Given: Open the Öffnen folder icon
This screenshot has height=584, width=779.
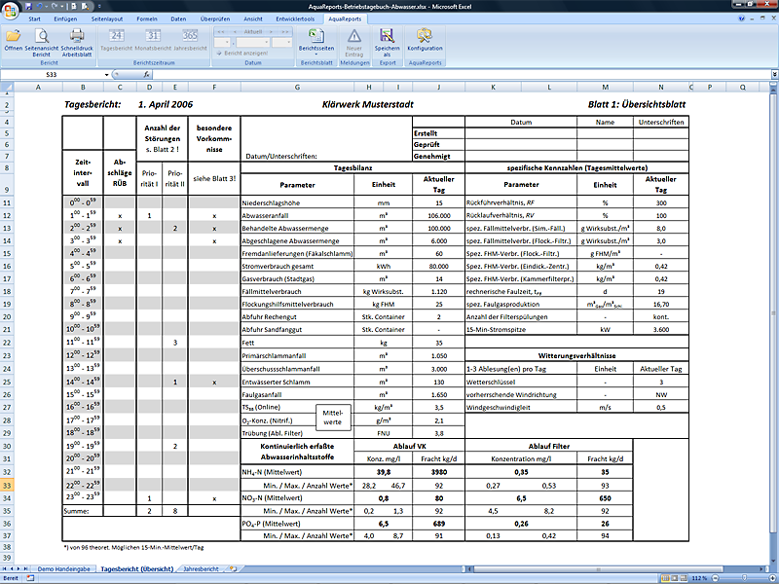Looking at the screenshot, I should point(14,40).
